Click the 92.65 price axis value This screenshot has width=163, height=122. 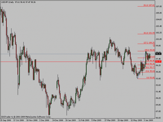coord(159,85)
